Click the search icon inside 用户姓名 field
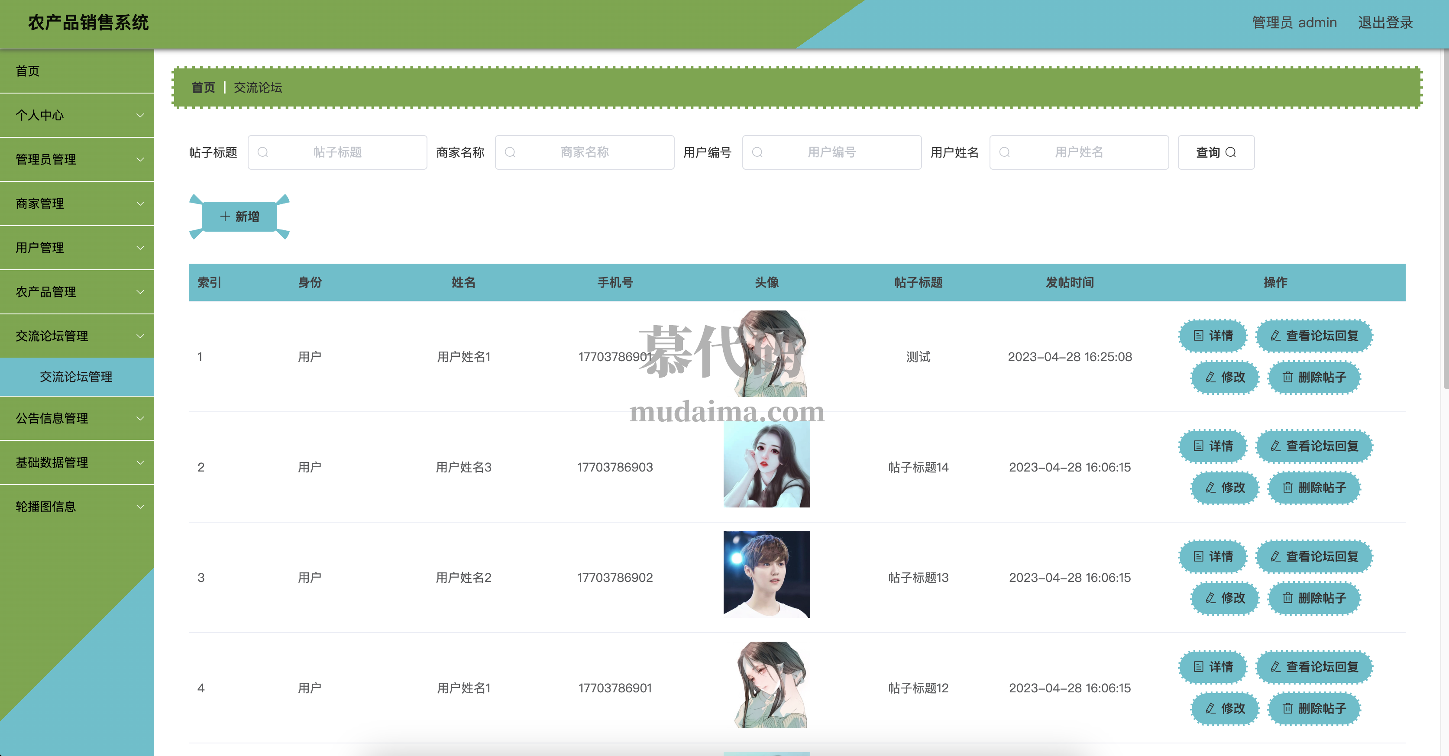 coord(1005,152)
